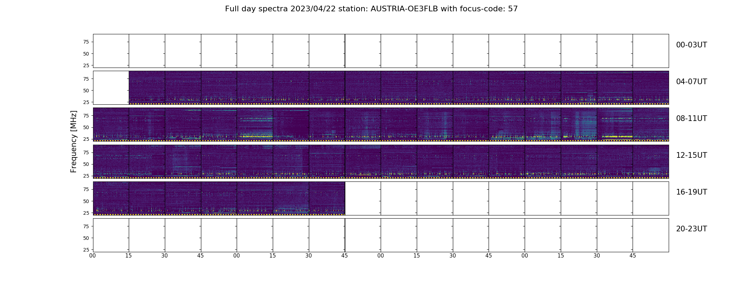Click the spectrogram strip of the 12-15UT row
This screenshot has width=743, height=283.
[381, 161]
